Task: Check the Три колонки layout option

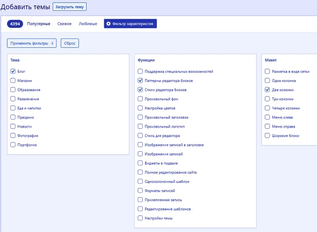Action: (267, 99)
